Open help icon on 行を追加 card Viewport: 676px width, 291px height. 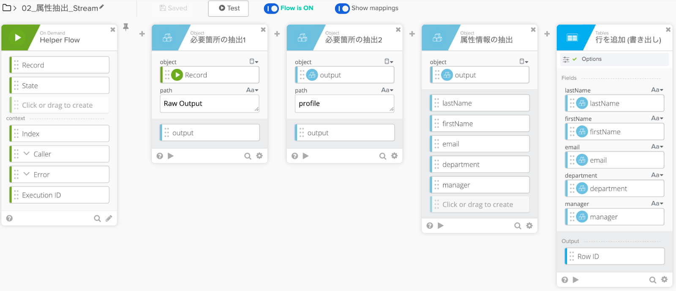[x=565, y=280]
